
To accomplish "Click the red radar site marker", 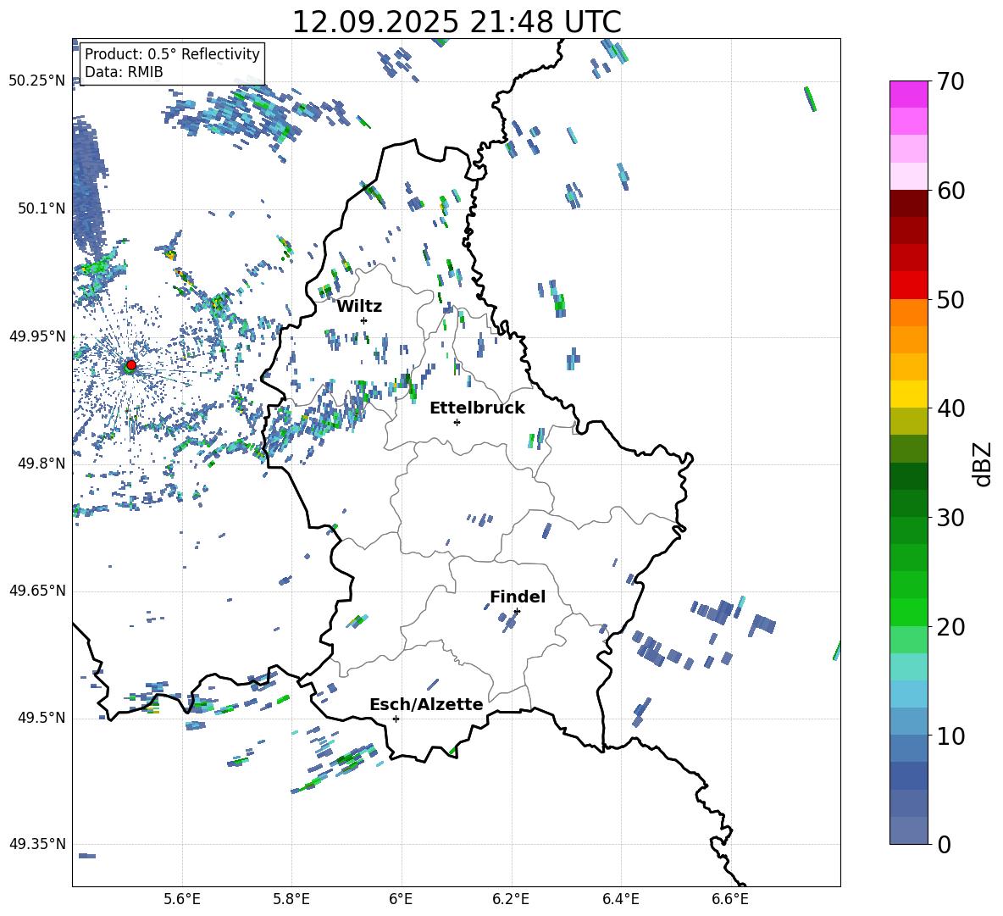I will coord(131,365).
